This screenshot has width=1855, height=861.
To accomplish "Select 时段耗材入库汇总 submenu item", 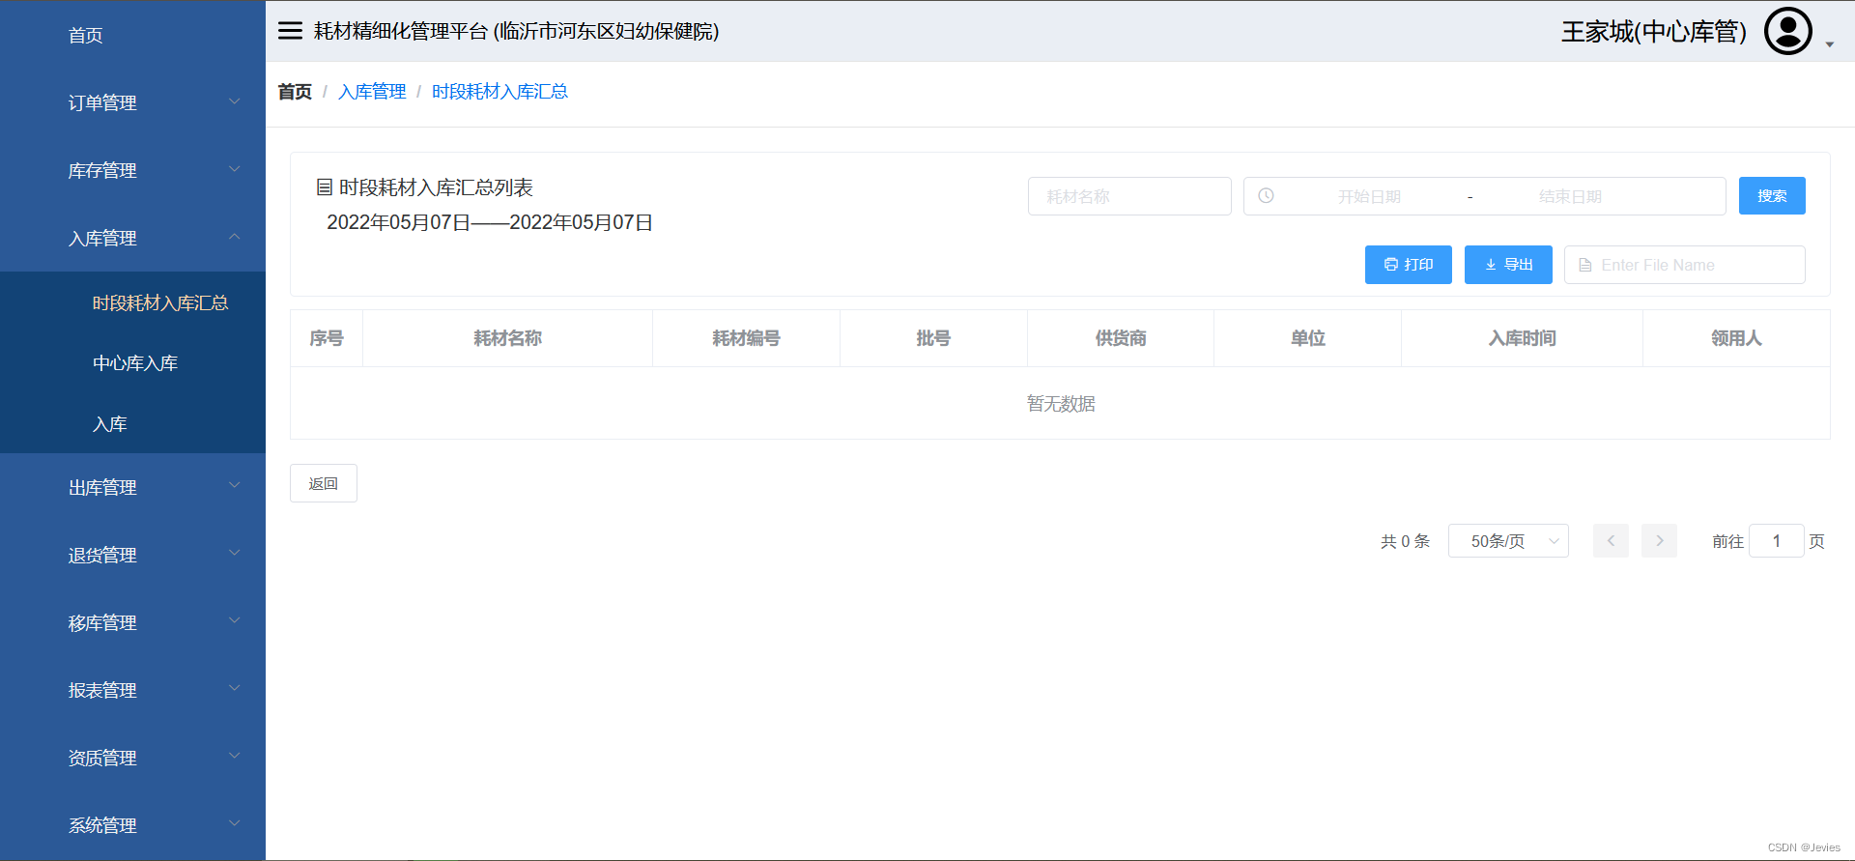I will point(132,302).
